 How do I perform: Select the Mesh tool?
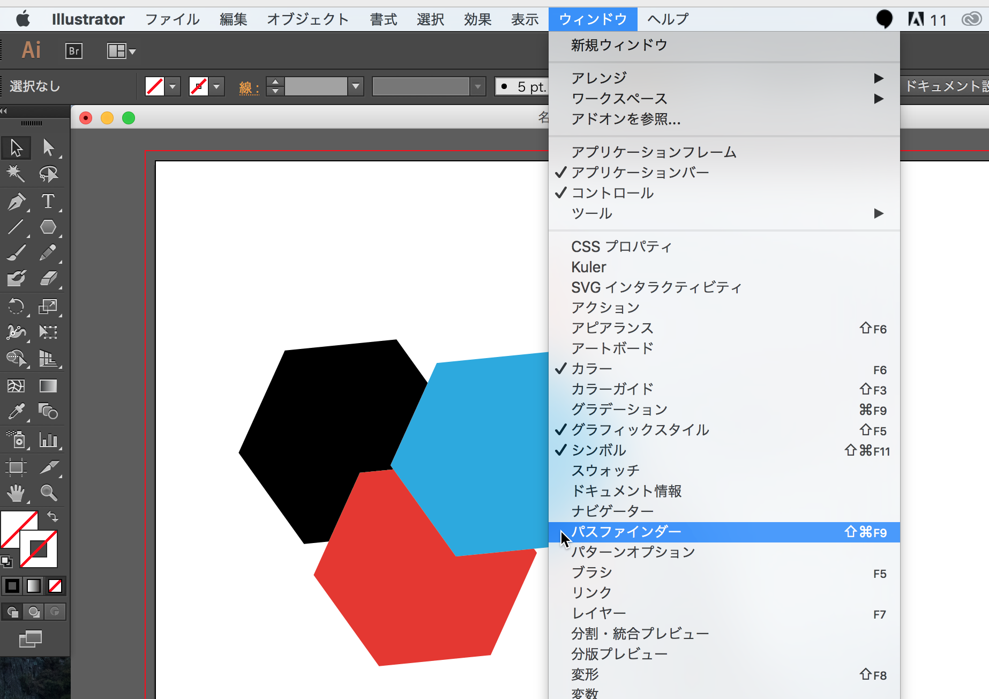[16, 386]
